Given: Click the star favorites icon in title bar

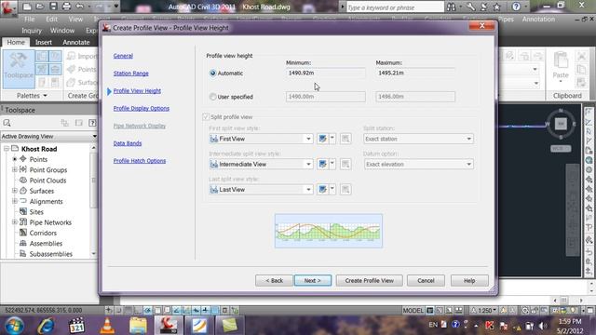Looking at the screenshot, I should [x=496, y=7].
